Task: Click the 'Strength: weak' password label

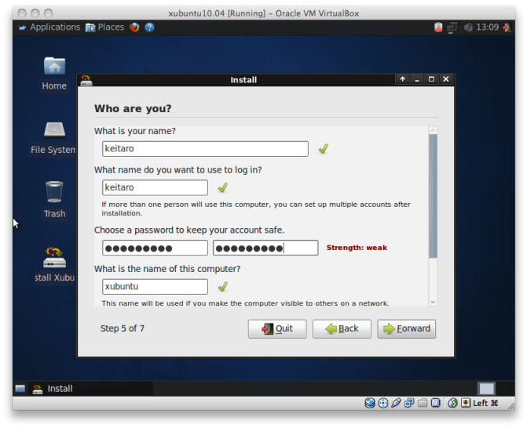Action: [357, 248]
